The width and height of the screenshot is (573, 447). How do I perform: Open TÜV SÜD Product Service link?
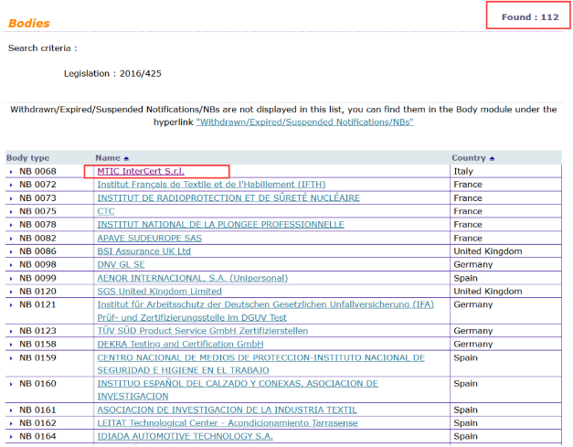click(x=202, y=331)
